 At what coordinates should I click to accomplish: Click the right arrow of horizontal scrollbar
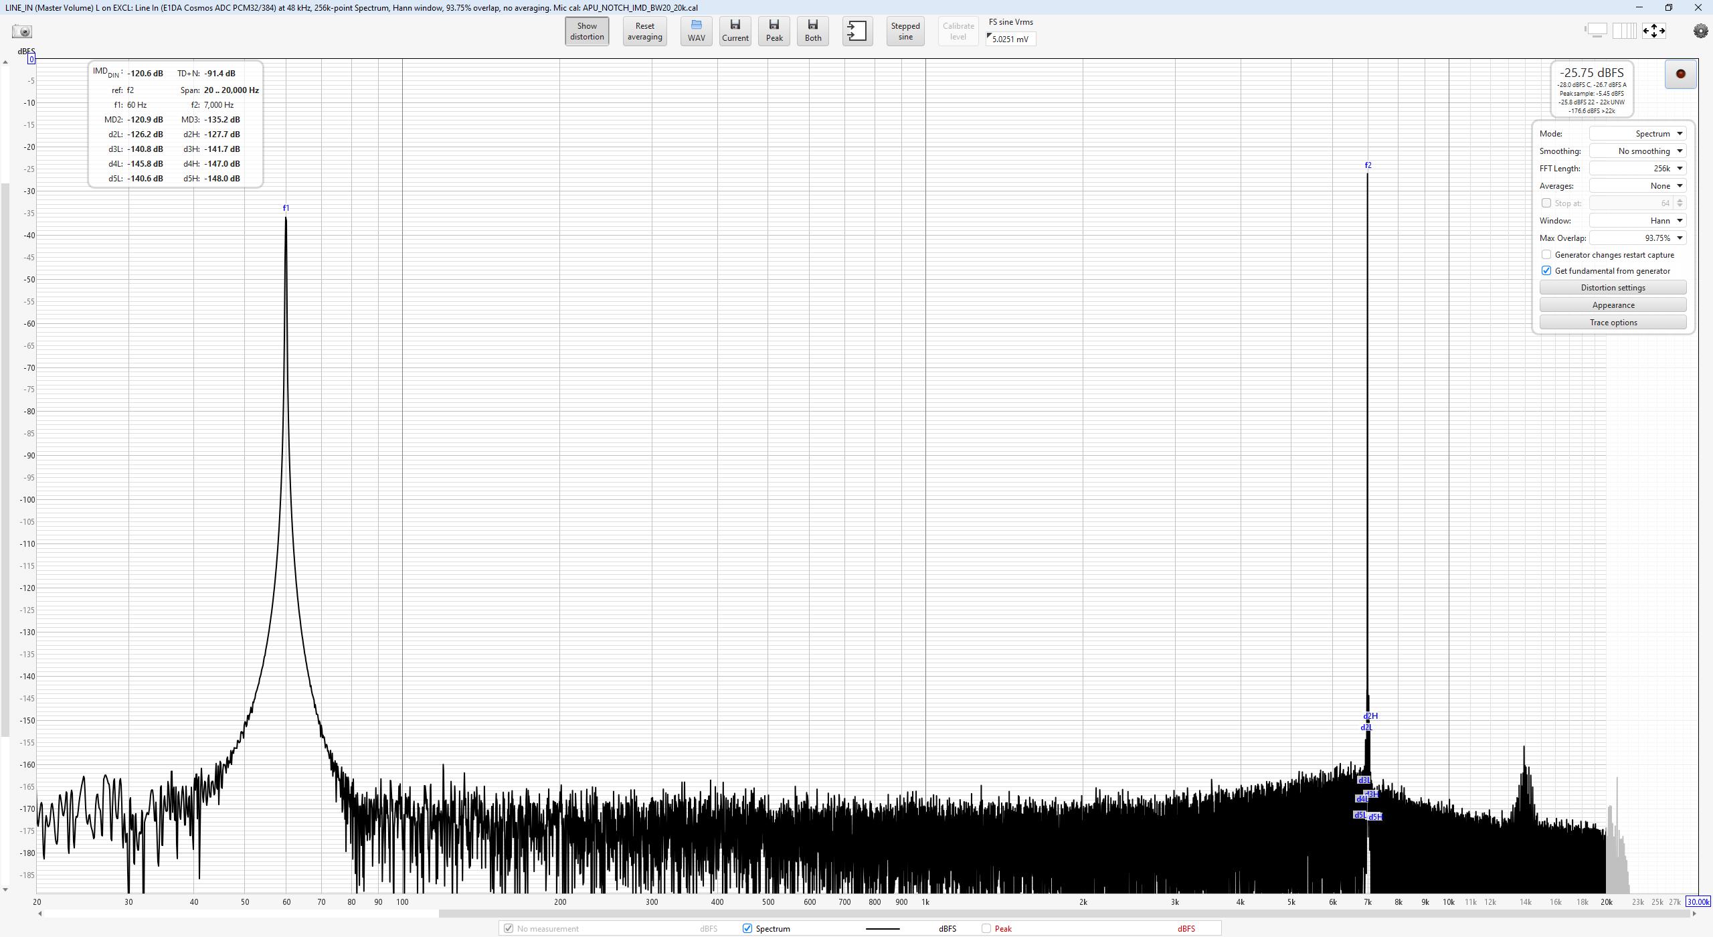click(x=1695, y=914)
